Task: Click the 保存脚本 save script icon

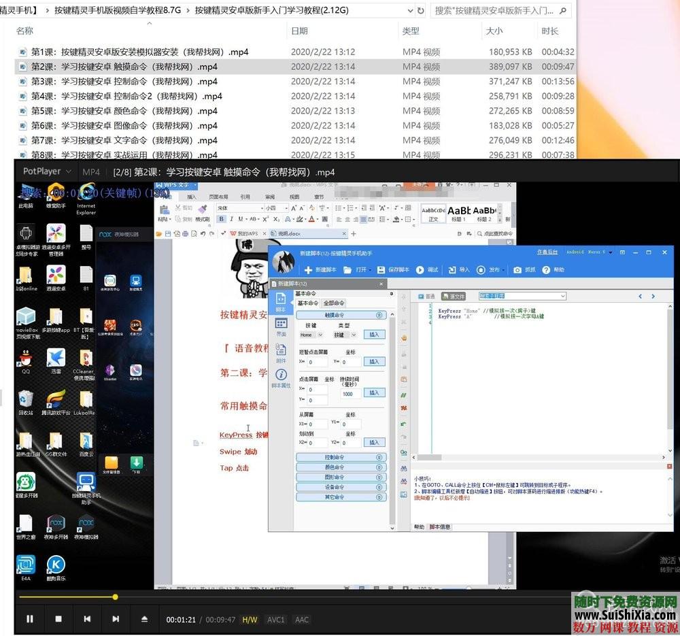Action: point(381,270)
